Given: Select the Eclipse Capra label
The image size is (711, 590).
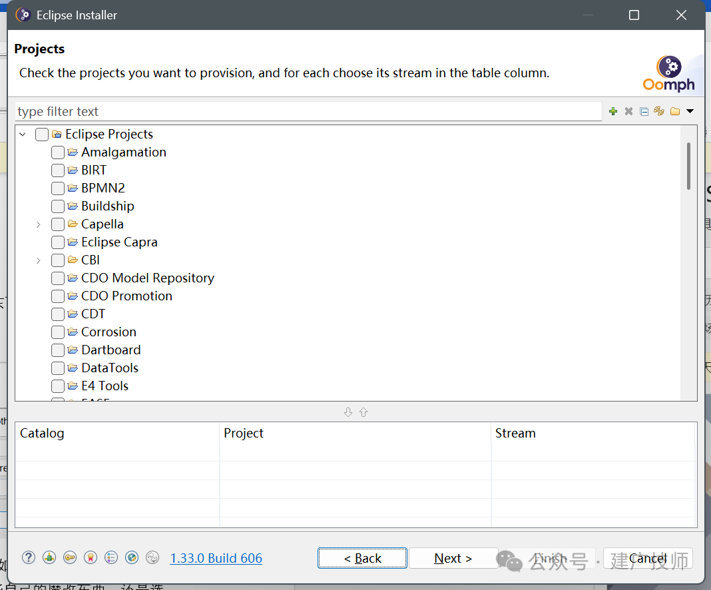Looking at the screenshot, I should tap(119, 242).
